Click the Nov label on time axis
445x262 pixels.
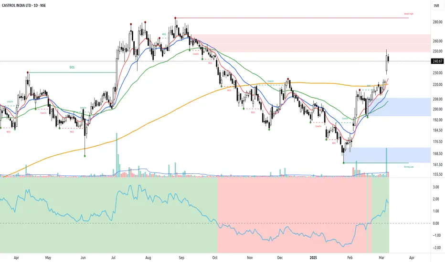click(x=250, y=258)
